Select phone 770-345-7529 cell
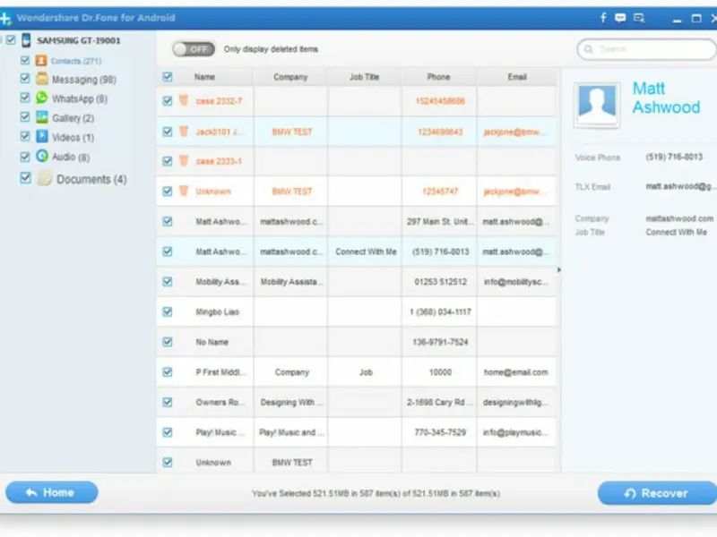Image resolution: width=717 pixels, height=537 pixels. pyautogui.click(x=440, y=432)
